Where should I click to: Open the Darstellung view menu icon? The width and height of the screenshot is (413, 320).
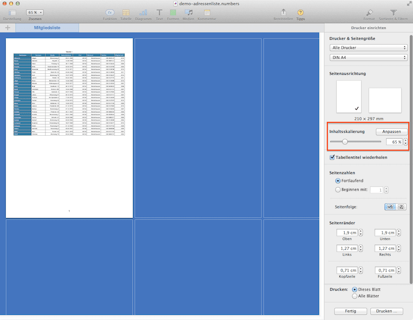[x=12, y=12]
